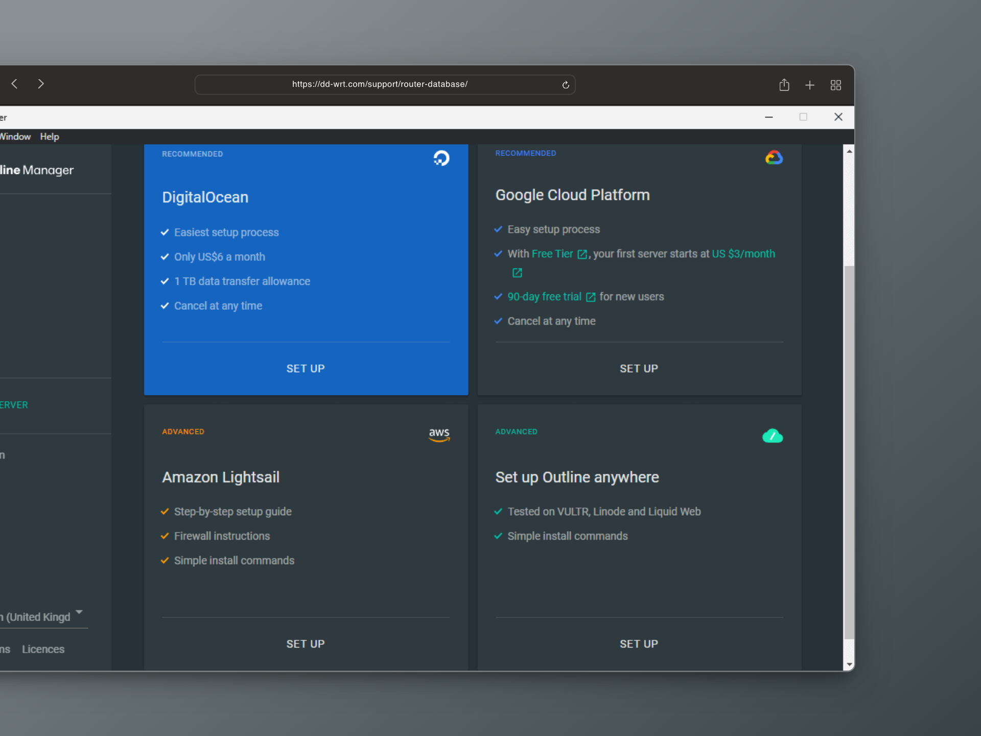Open the browser tab overview grid

[x=836, y=85]
